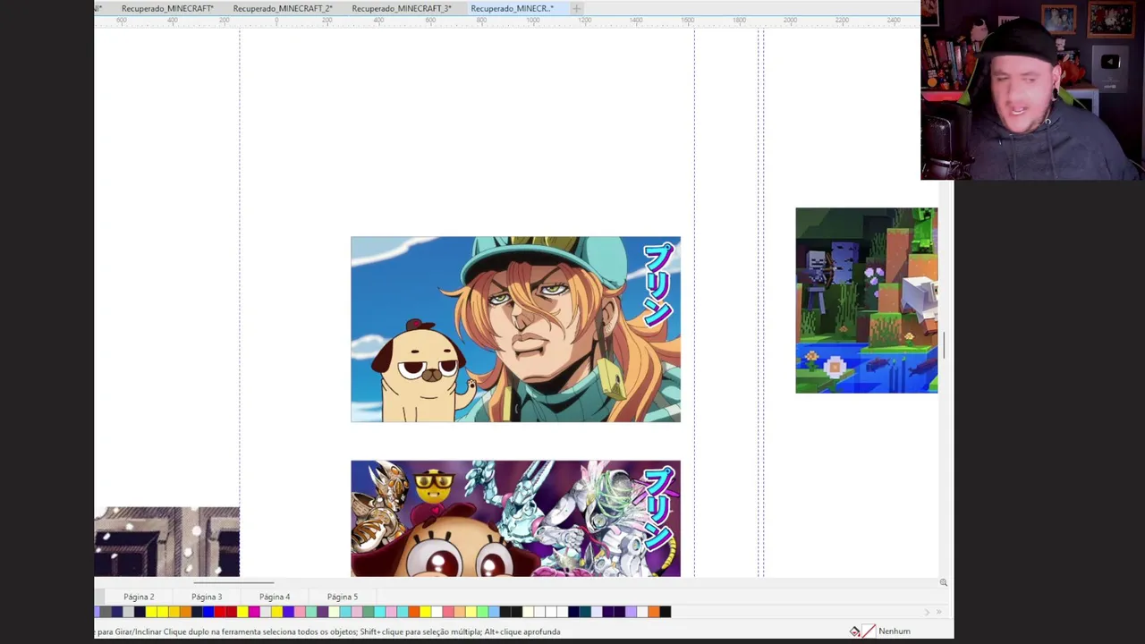
Task: Open the fill bucket indicator in status bar
Action: pos(854,631)
